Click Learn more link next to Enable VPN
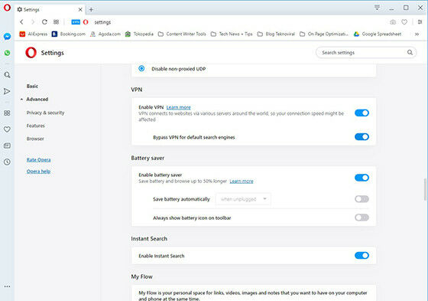The height and width of the screenshot is (301, 428). point(179,107)
